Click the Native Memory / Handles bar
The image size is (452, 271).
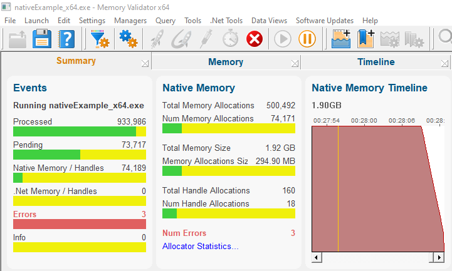pos(80,178)
